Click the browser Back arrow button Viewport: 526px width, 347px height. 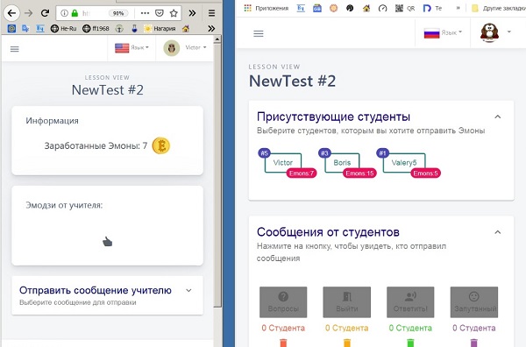[11, 13]
